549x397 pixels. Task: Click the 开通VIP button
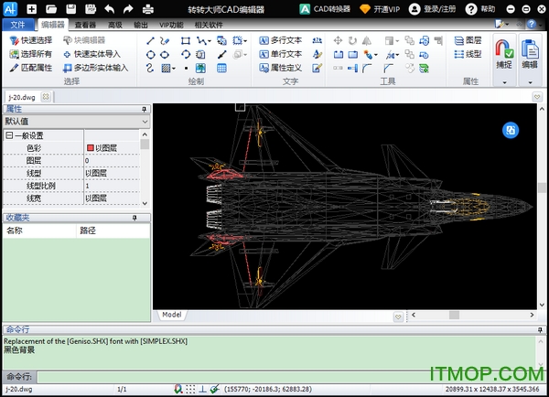pyautogui.click(x=380, y=9)
